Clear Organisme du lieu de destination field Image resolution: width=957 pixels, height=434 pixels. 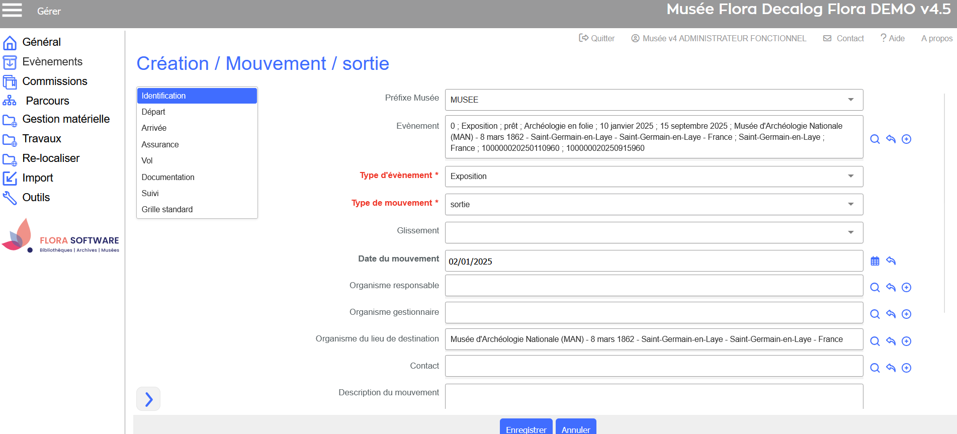click(x=891, y=341)
